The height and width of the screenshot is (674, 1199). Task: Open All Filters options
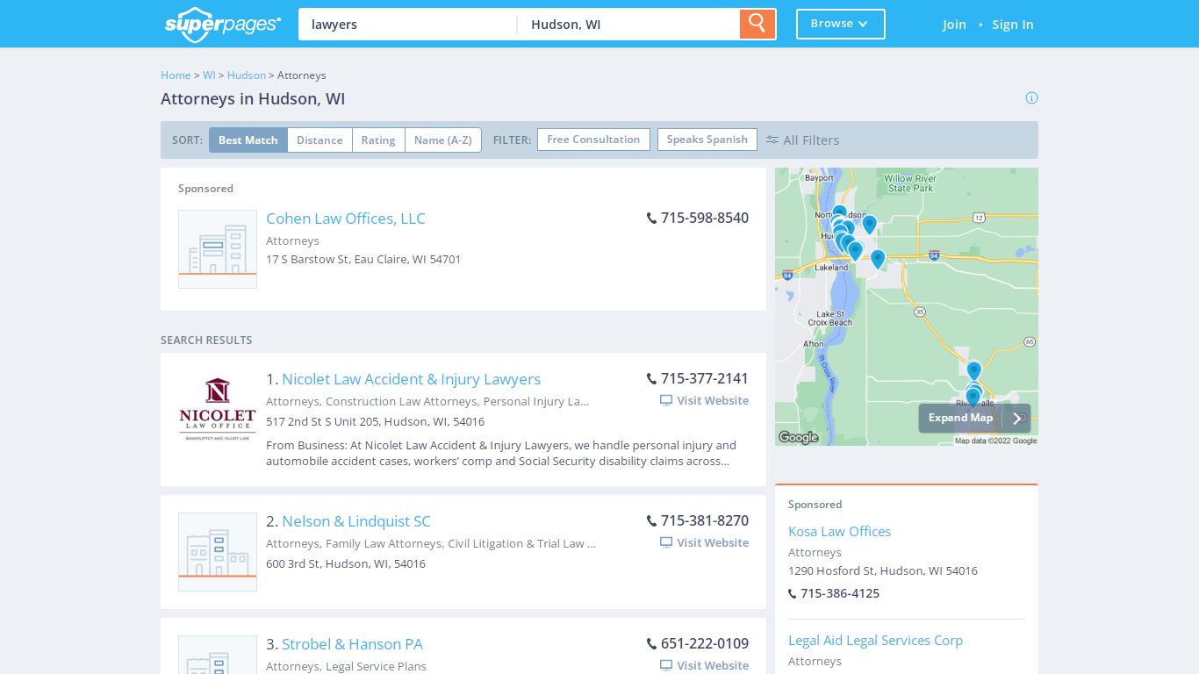tap(802, 140)
